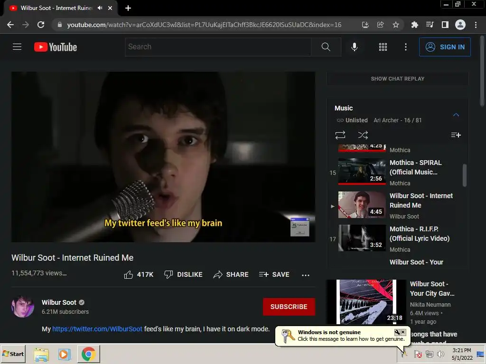Click the Chrome taskbar icon
Image resolution: width=486 pixels, height=364 pixels.
point(88,354)
